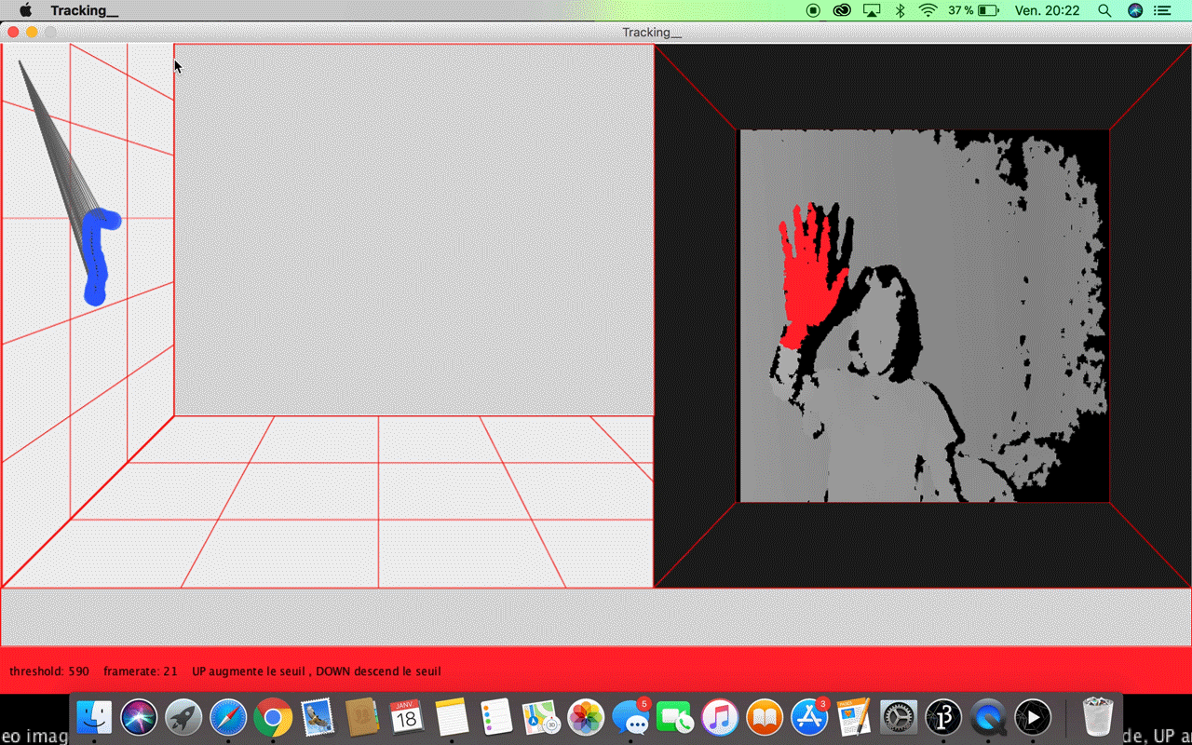Click the Spotlight search magnifier

coord(1104,10)
